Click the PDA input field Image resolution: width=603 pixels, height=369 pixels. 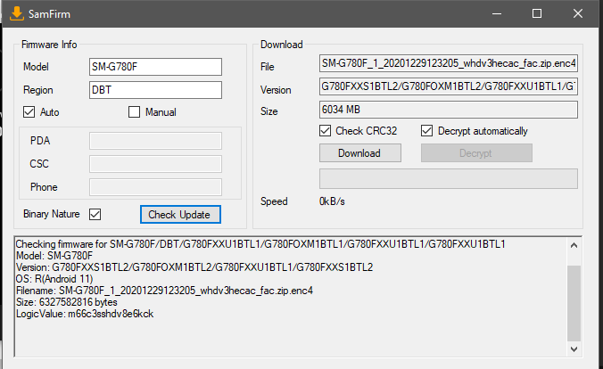point(155,141)
